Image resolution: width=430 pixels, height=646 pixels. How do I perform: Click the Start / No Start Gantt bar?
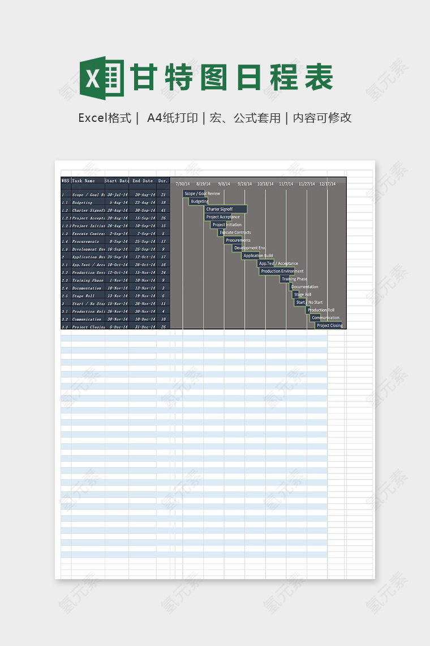click(301, 302)
